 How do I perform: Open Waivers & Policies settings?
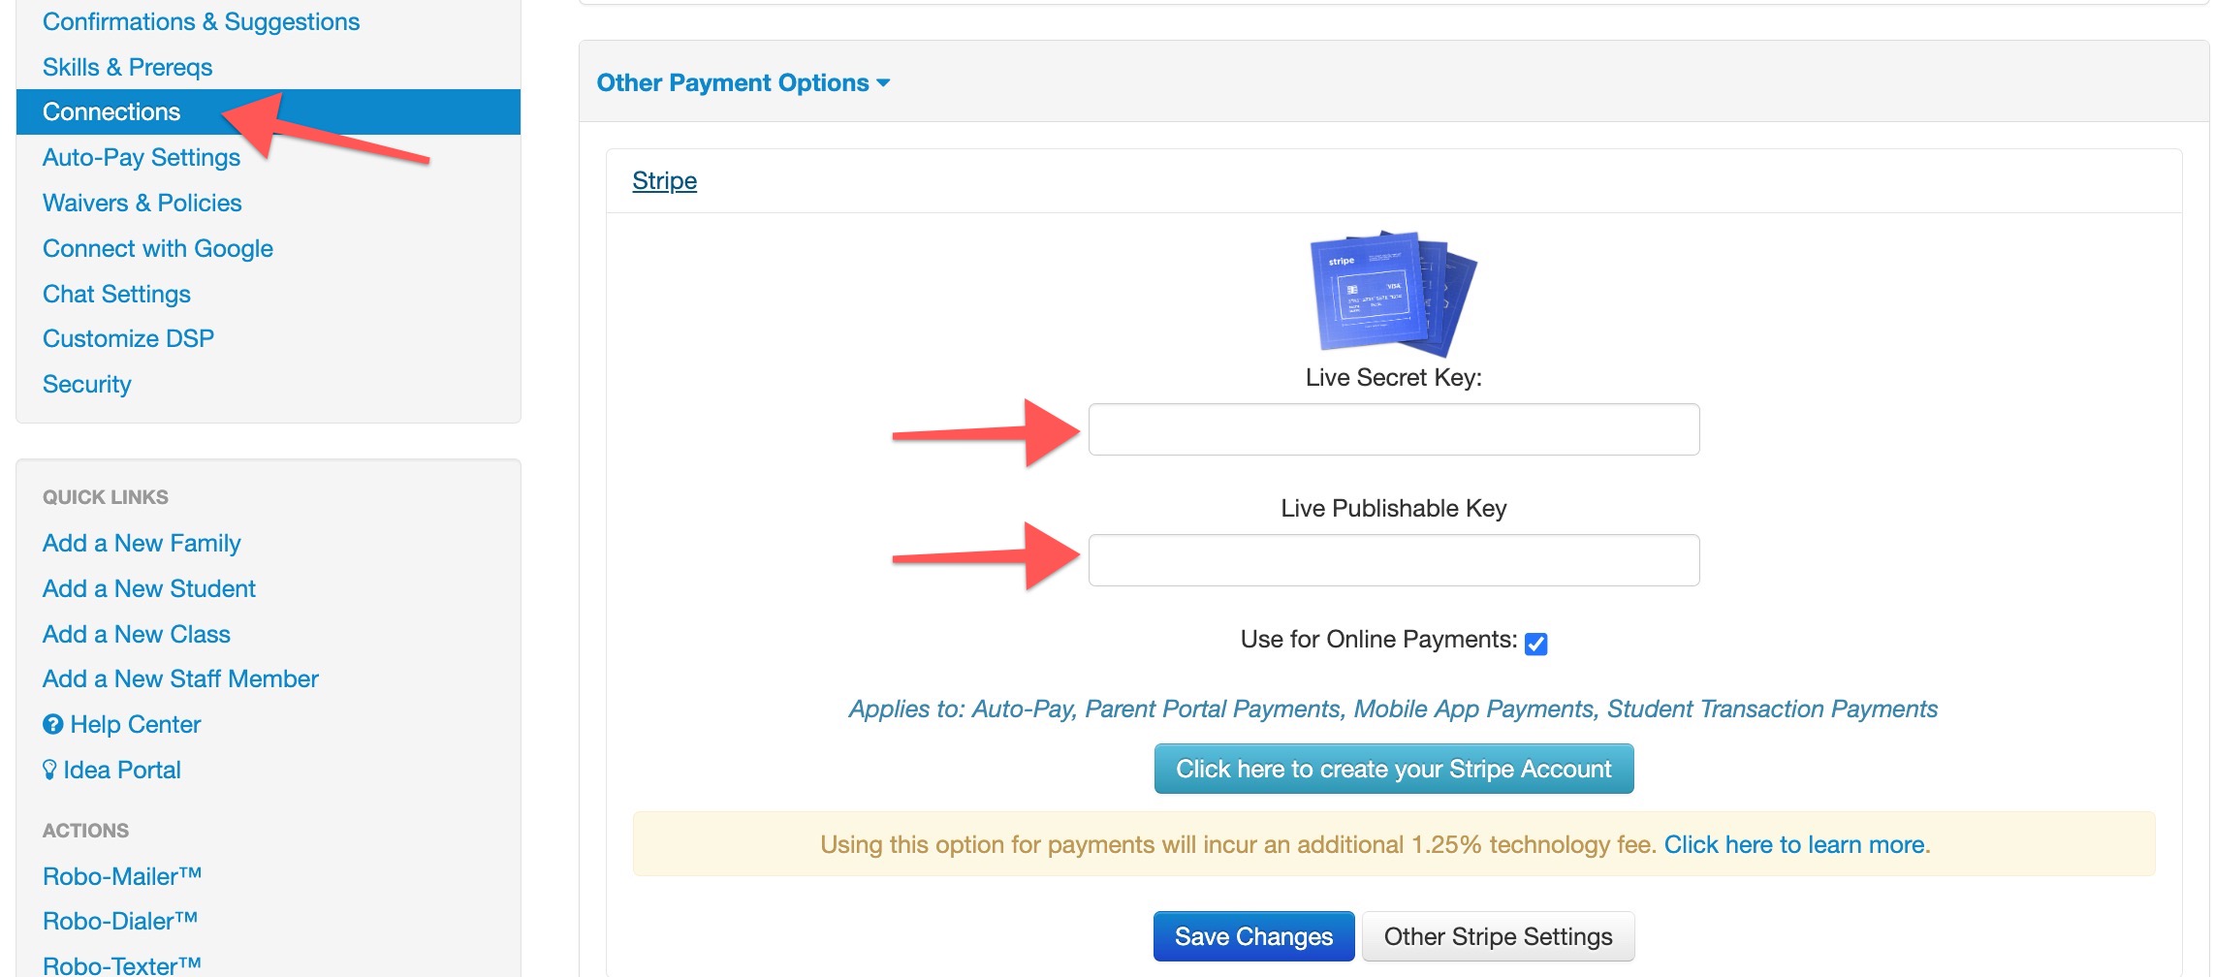tap(142, 203)
